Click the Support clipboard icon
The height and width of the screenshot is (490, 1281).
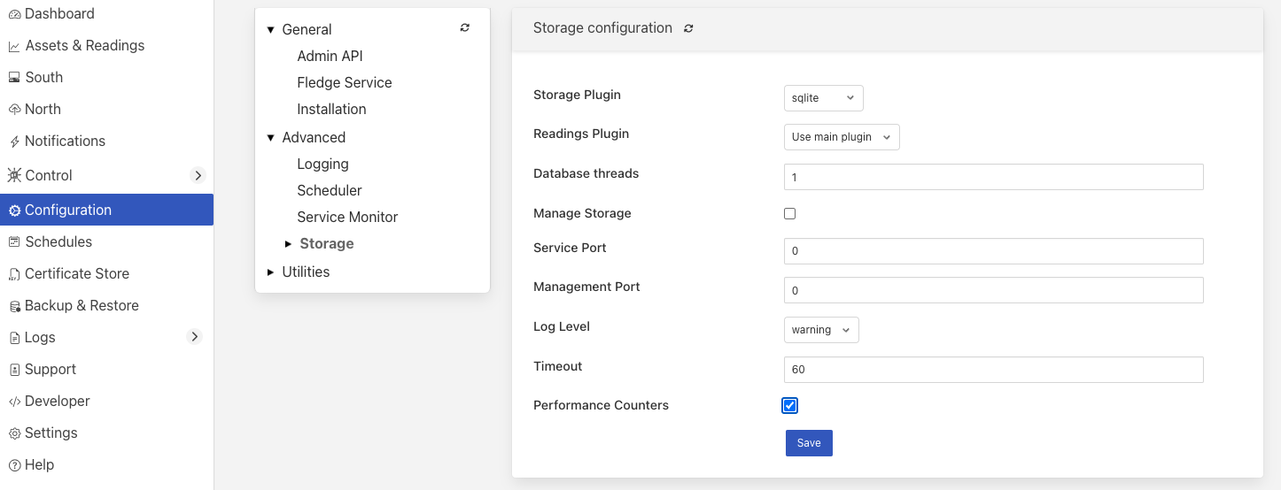(14, 370)
